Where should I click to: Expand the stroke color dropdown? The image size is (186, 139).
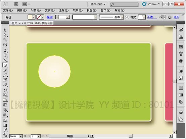pyautogui.click(x=42, y=17)
